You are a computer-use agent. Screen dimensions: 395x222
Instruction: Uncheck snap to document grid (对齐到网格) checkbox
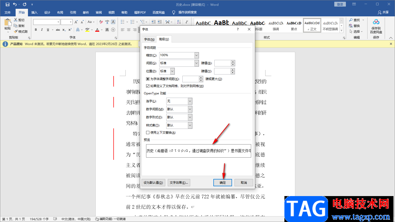[x=148, y=86]
